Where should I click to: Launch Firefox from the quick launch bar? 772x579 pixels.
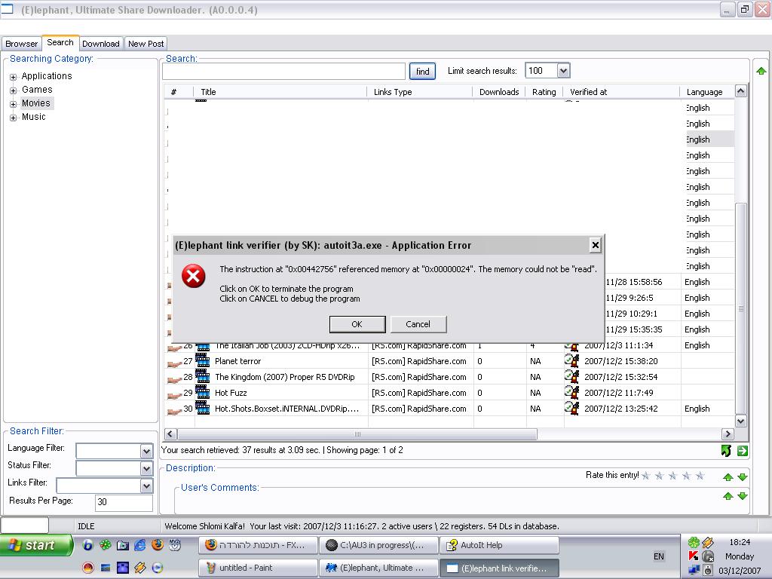coord(158,545)
